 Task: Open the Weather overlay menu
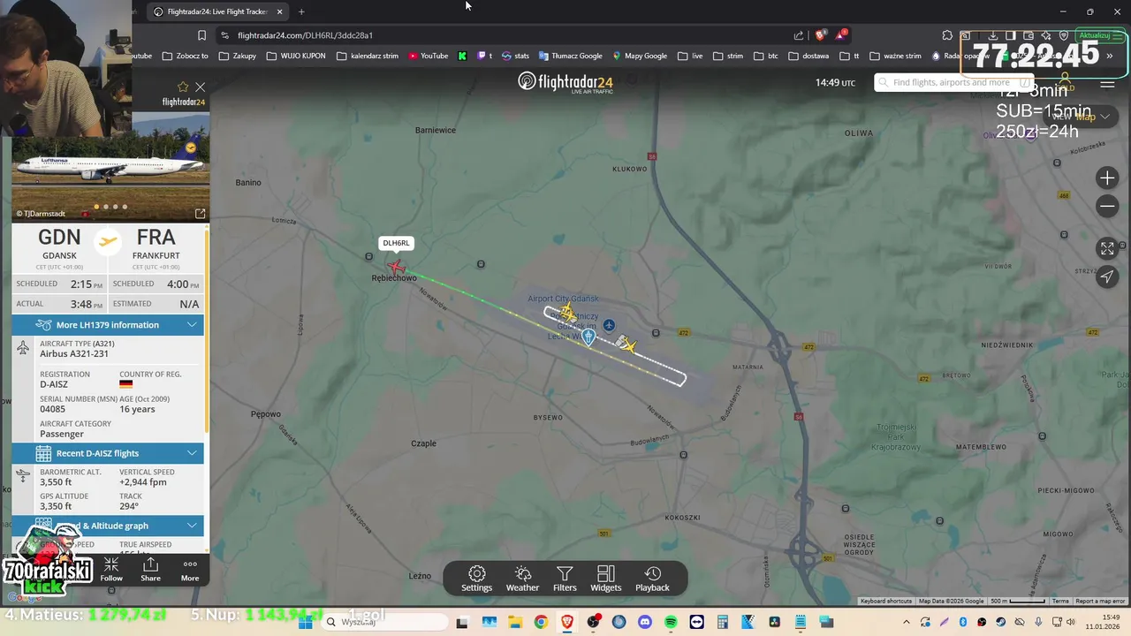pyautogui.click(x=522, y=579)
